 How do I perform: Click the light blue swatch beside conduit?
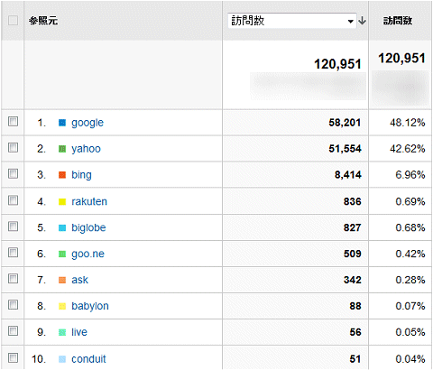click(x=62, y=359)
